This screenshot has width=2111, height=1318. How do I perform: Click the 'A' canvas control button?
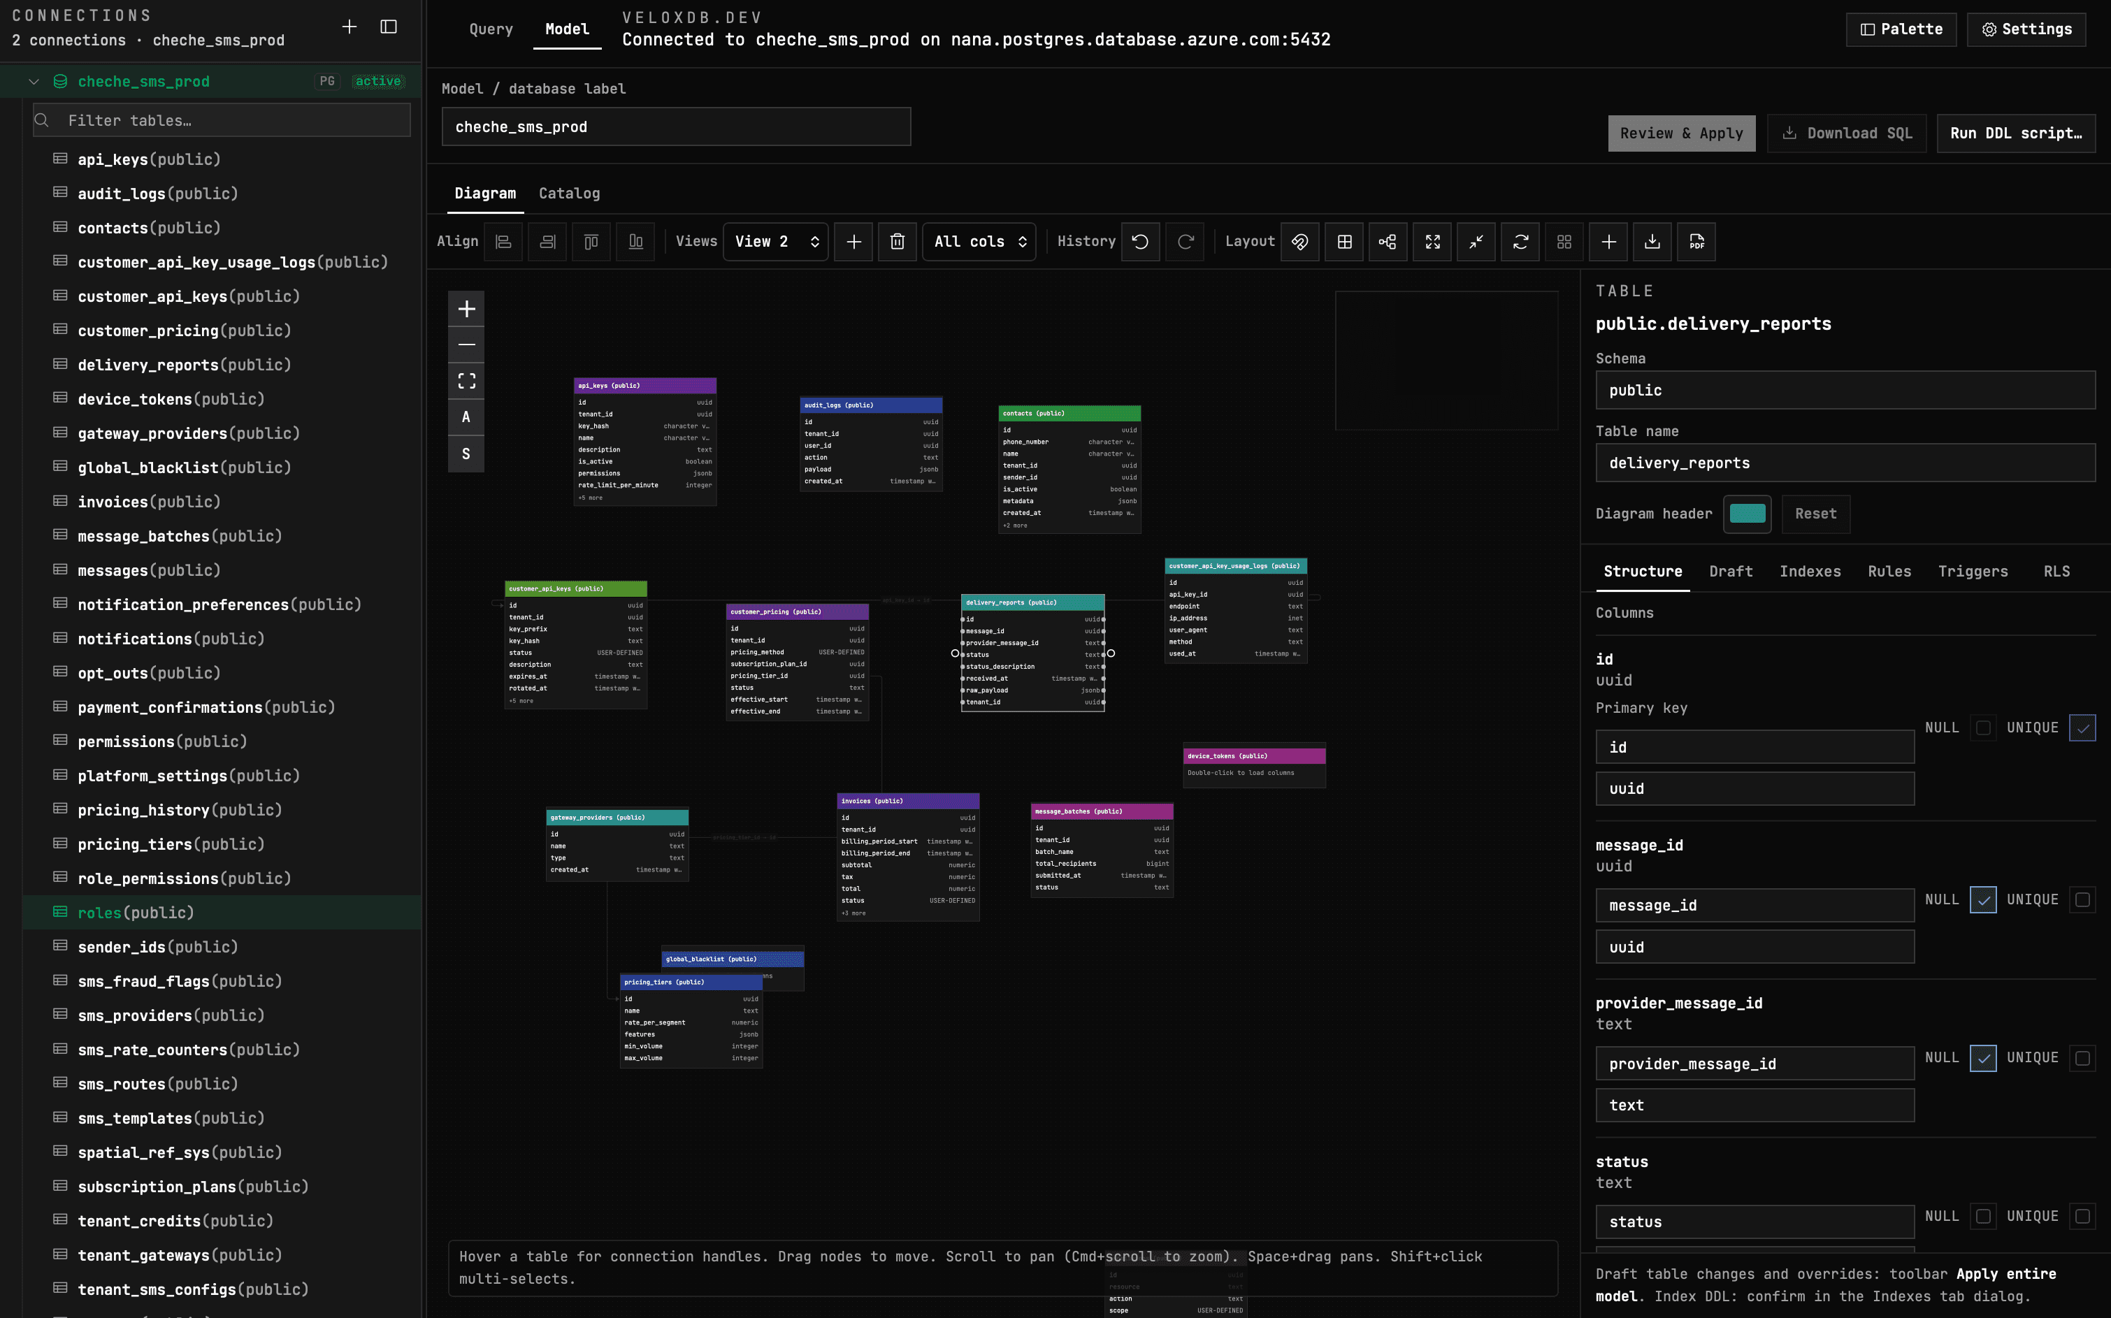[x=466, y=417]
